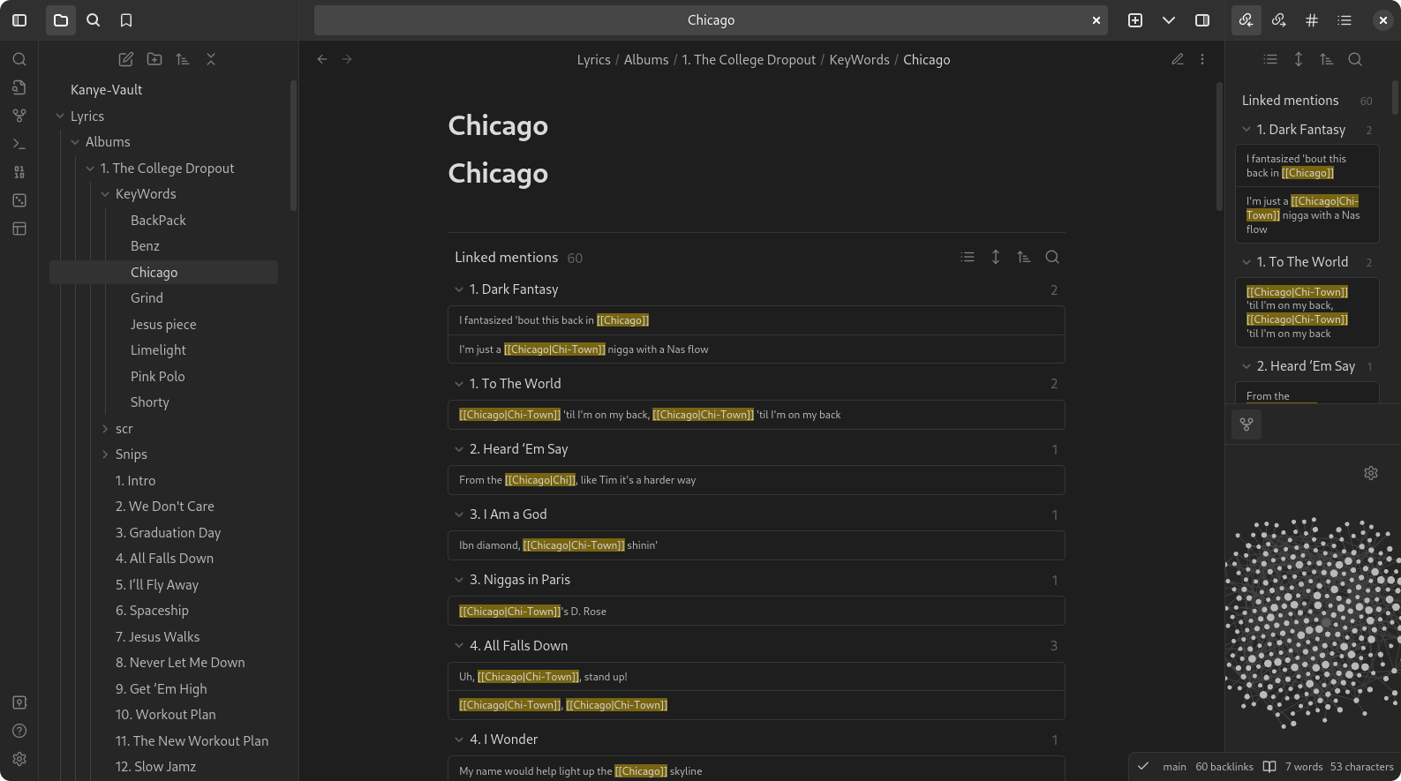The image size is (1401, 781).
Task: Navigate forward in note history
Action: pos(347,59)
